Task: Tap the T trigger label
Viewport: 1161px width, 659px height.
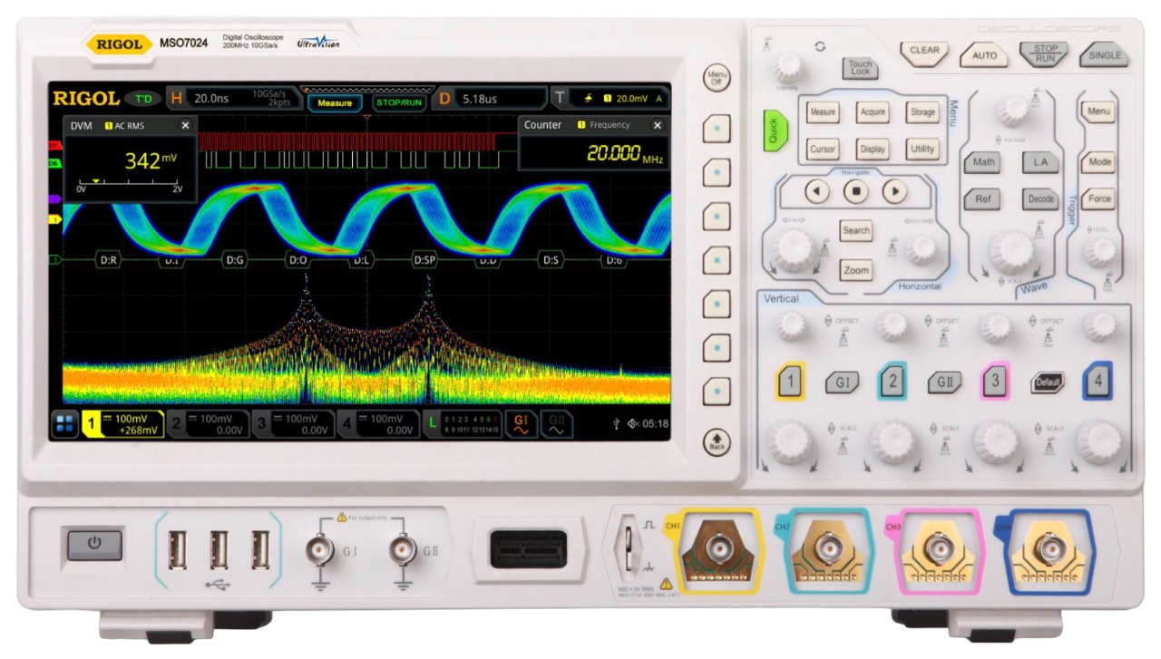Action: (559, 98)
